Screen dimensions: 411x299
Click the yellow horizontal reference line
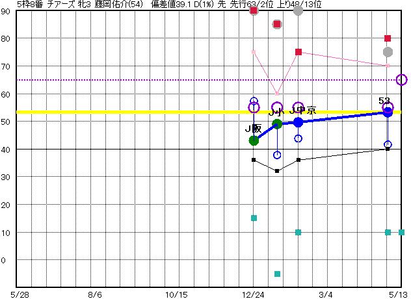click(130, 112)
